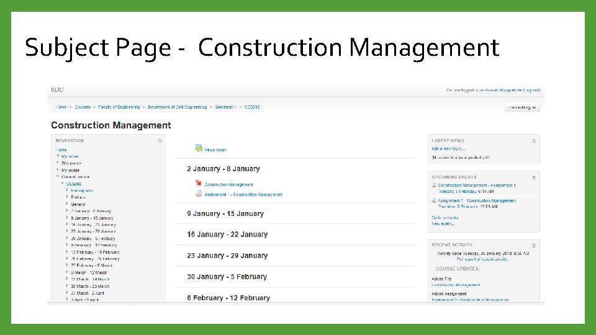This screenshot has width=596, height=335.
Task: Open the Construction Management file link in week one
Action: coord(229,185)
